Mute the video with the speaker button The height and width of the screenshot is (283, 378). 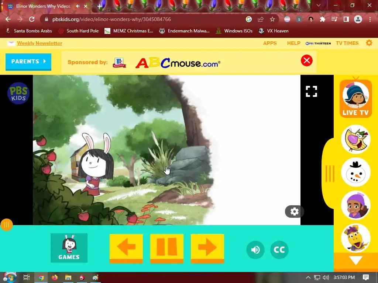pos(255,250)
